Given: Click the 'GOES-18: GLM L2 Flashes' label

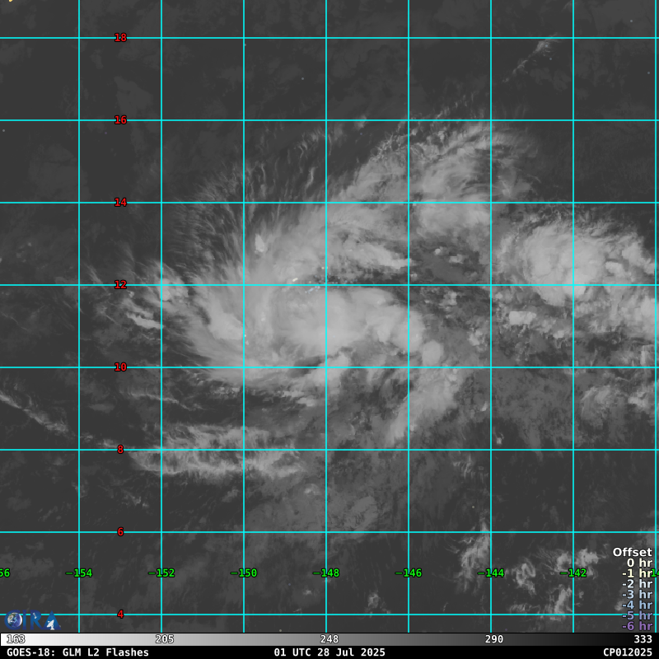Looking at the screenshot, I should (77, 652).
